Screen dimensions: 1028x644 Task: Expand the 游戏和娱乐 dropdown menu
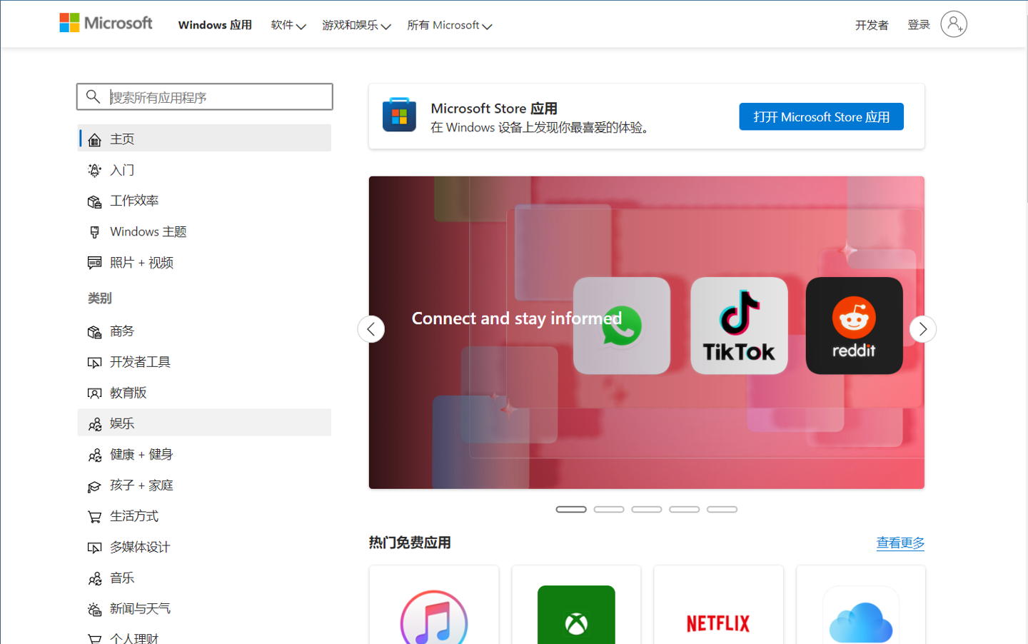[356, 25]
